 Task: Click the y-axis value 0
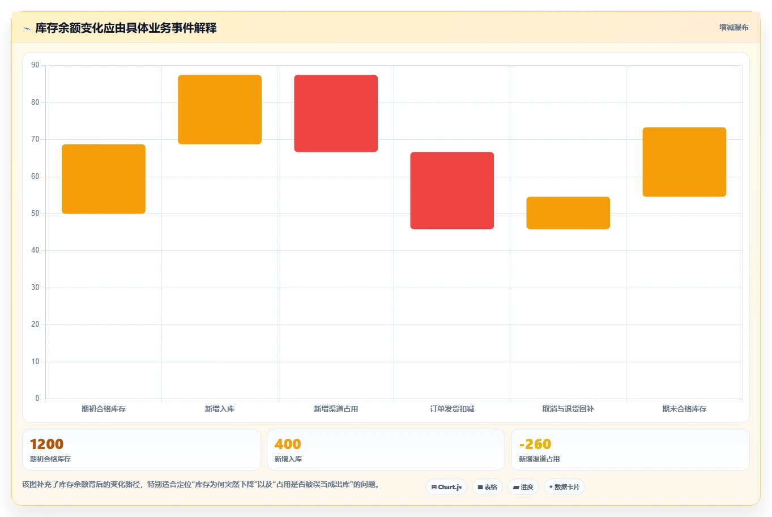[x=37, y=399]
